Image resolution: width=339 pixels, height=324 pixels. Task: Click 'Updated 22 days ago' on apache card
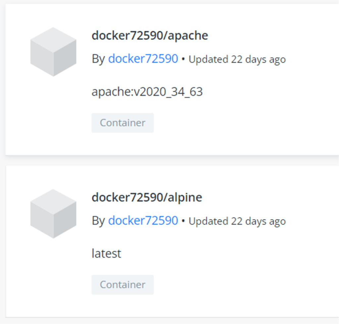(x=237, y=59)
